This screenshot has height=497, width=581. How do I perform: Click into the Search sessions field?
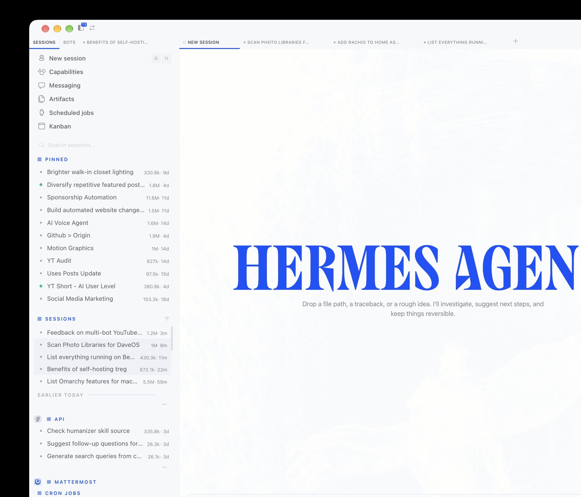tap(104, 145)
